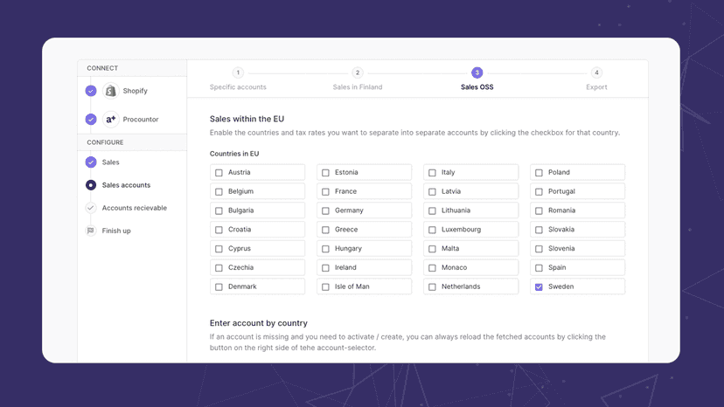Click the "Sales within the EU" heading
This screenshot has width=724, height=407.
click(x=247, y=119)
